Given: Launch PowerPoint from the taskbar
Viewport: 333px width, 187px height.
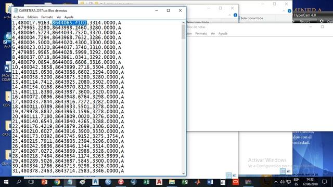Looking at the screenshot, I should 44,182.
